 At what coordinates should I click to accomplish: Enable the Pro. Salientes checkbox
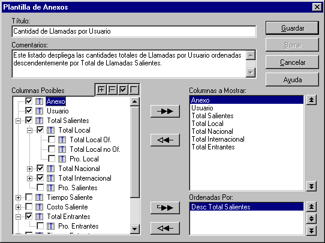[40, 187]
